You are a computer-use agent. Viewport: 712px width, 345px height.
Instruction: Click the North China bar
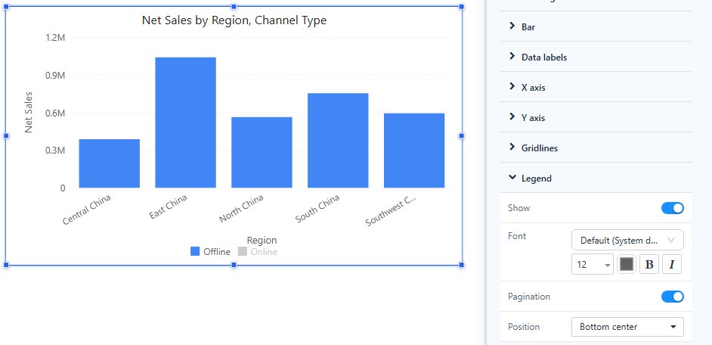point(262,152)
